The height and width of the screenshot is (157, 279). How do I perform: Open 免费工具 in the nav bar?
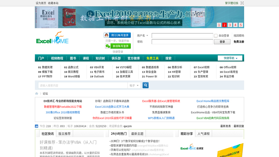pos(152,58)
